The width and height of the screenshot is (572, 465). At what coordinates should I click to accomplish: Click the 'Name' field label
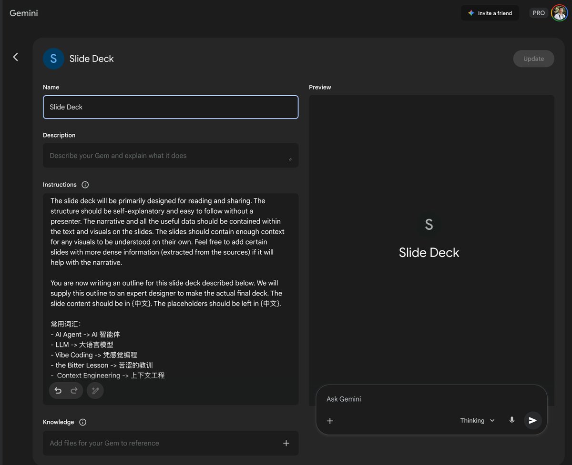pyautogui.click(x=51, y=87)
